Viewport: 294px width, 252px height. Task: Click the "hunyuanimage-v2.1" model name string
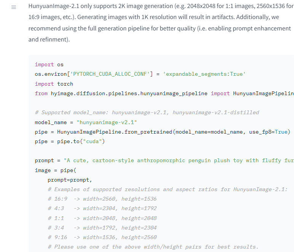coord(107,122)
